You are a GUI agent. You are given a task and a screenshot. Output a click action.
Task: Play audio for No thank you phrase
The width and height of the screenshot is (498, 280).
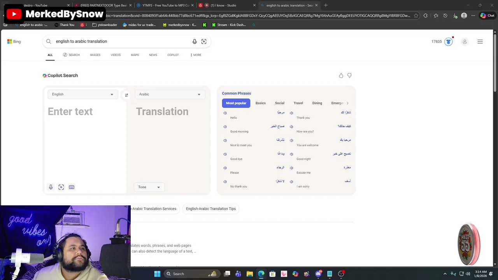(x=225, y=182)
